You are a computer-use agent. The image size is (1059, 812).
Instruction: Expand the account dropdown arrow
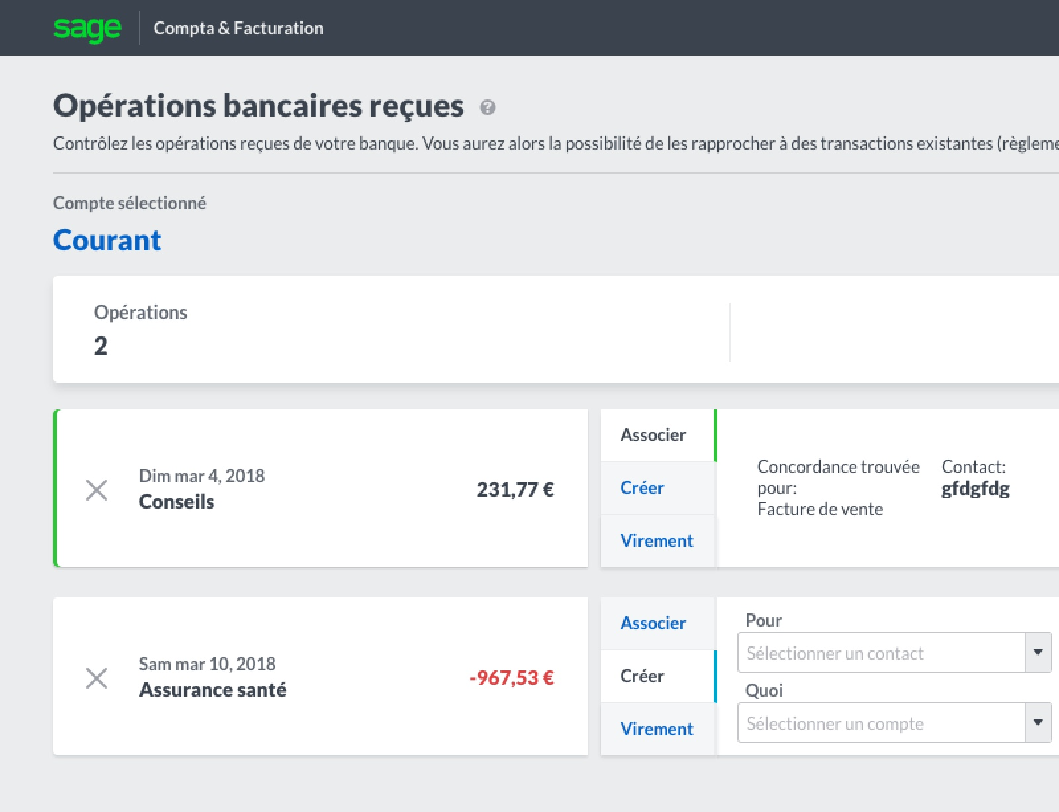point(1038,723)
